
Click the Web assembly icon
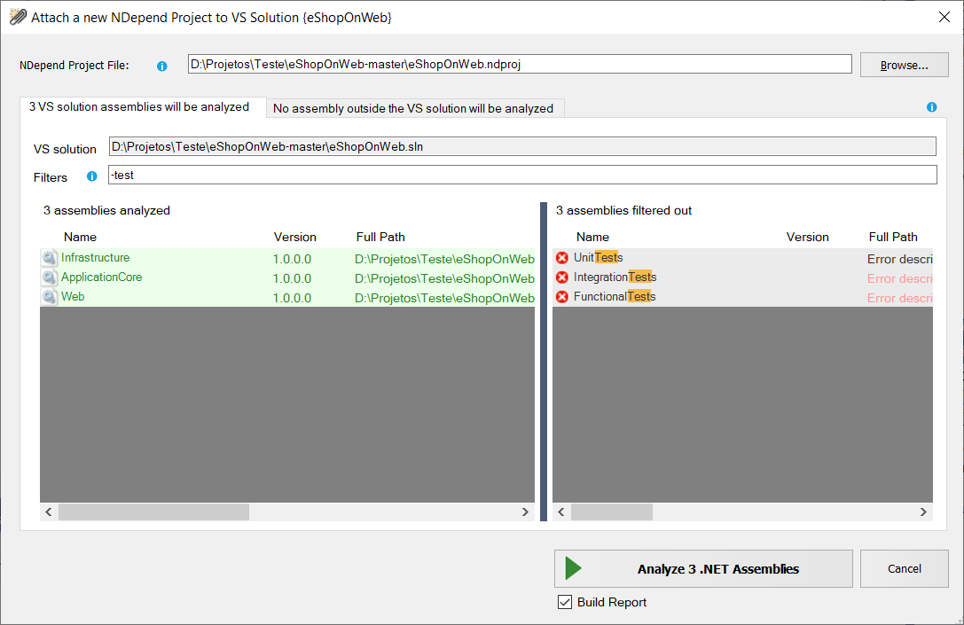point(49,298)
